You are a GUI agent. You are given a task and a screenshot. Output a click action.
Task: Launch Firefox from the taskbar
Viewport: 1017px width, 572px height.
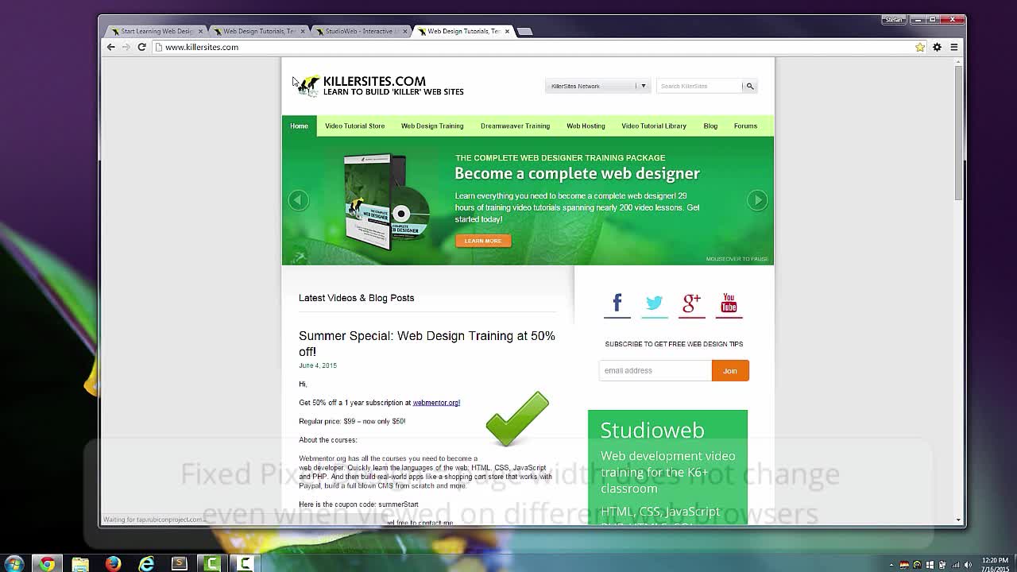113,563
